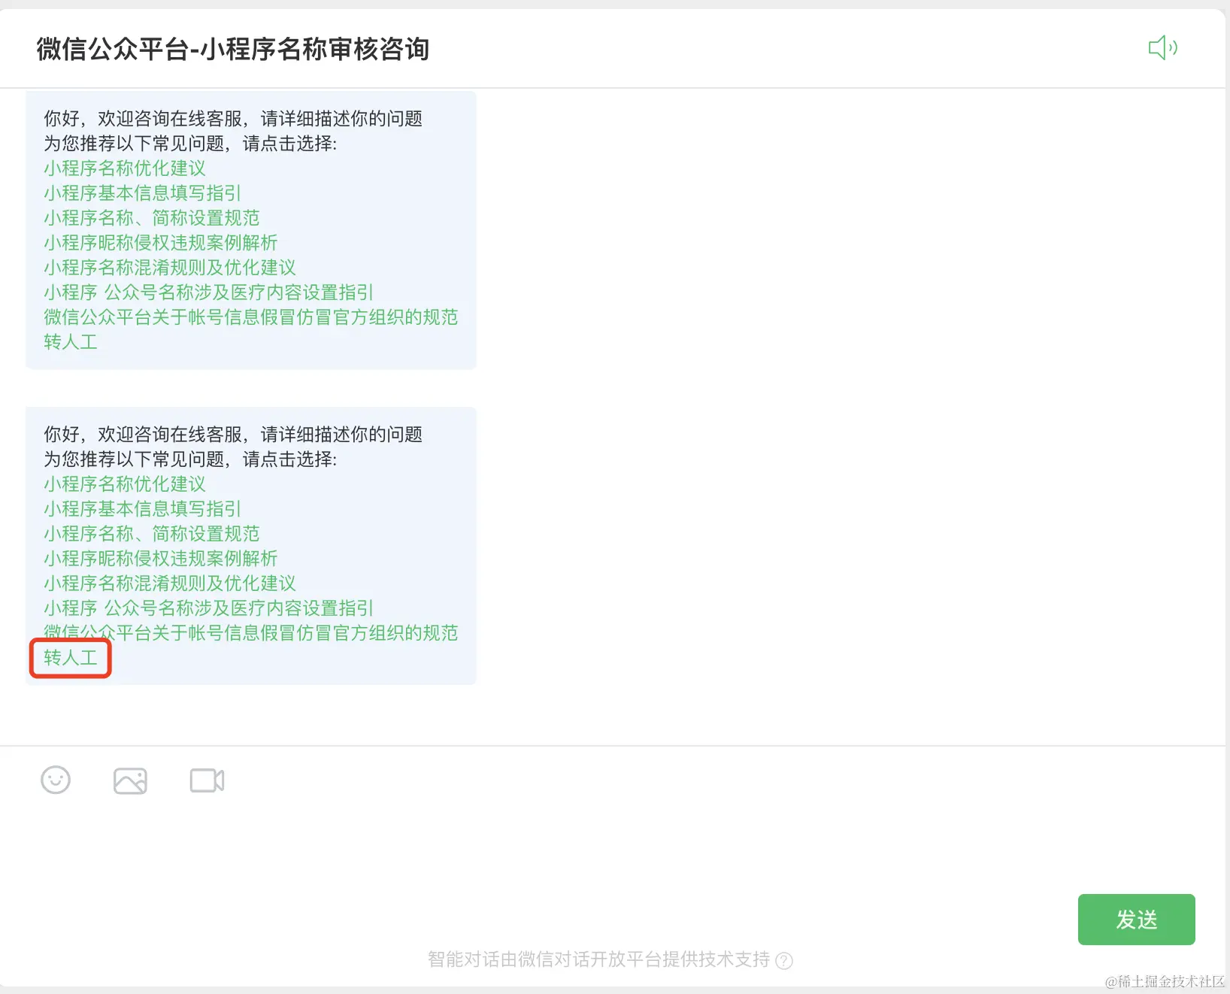Viewport: 1230px width, 994px height.
Task: Open 微信公众平台关于帐号信息假冒仿冒官方组织的规范 in first message
Action: click(251, 317)
